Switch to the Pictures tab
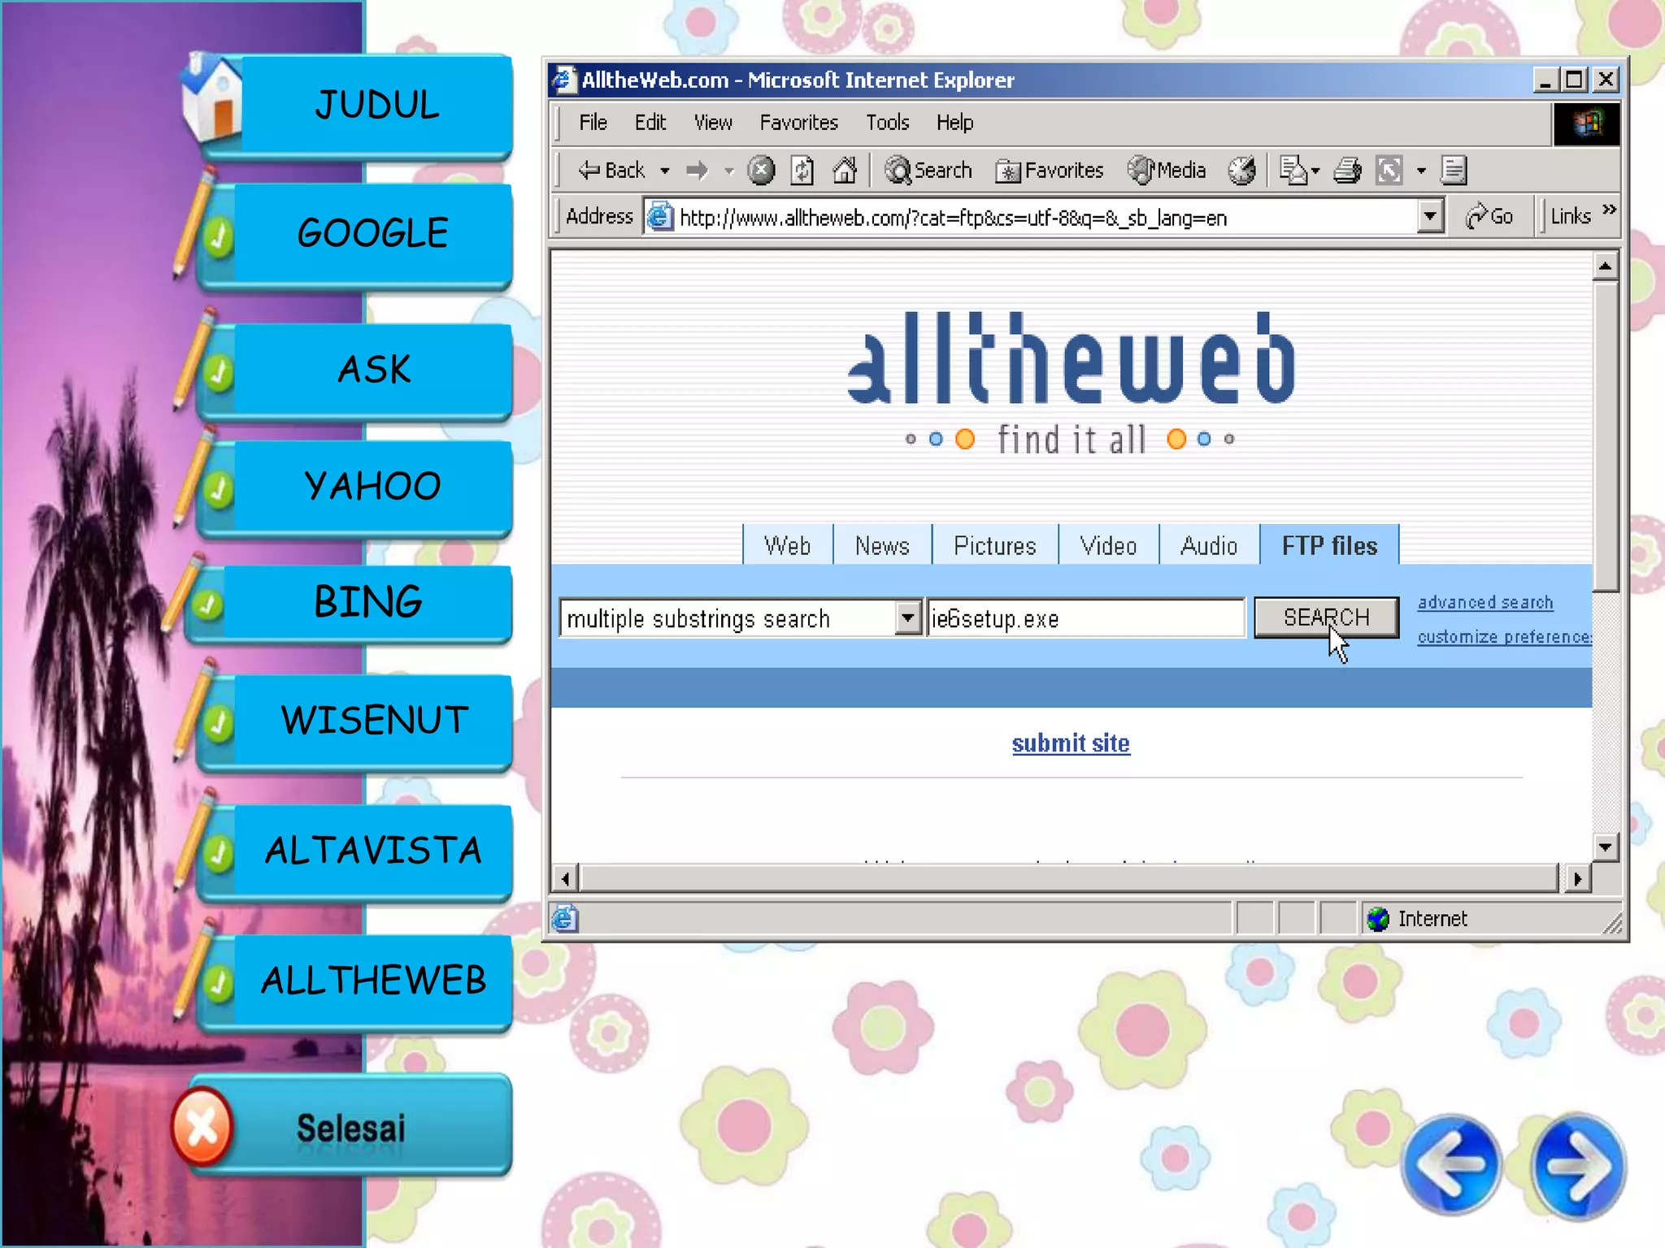1665x1248 pixels. coord(994,546)
